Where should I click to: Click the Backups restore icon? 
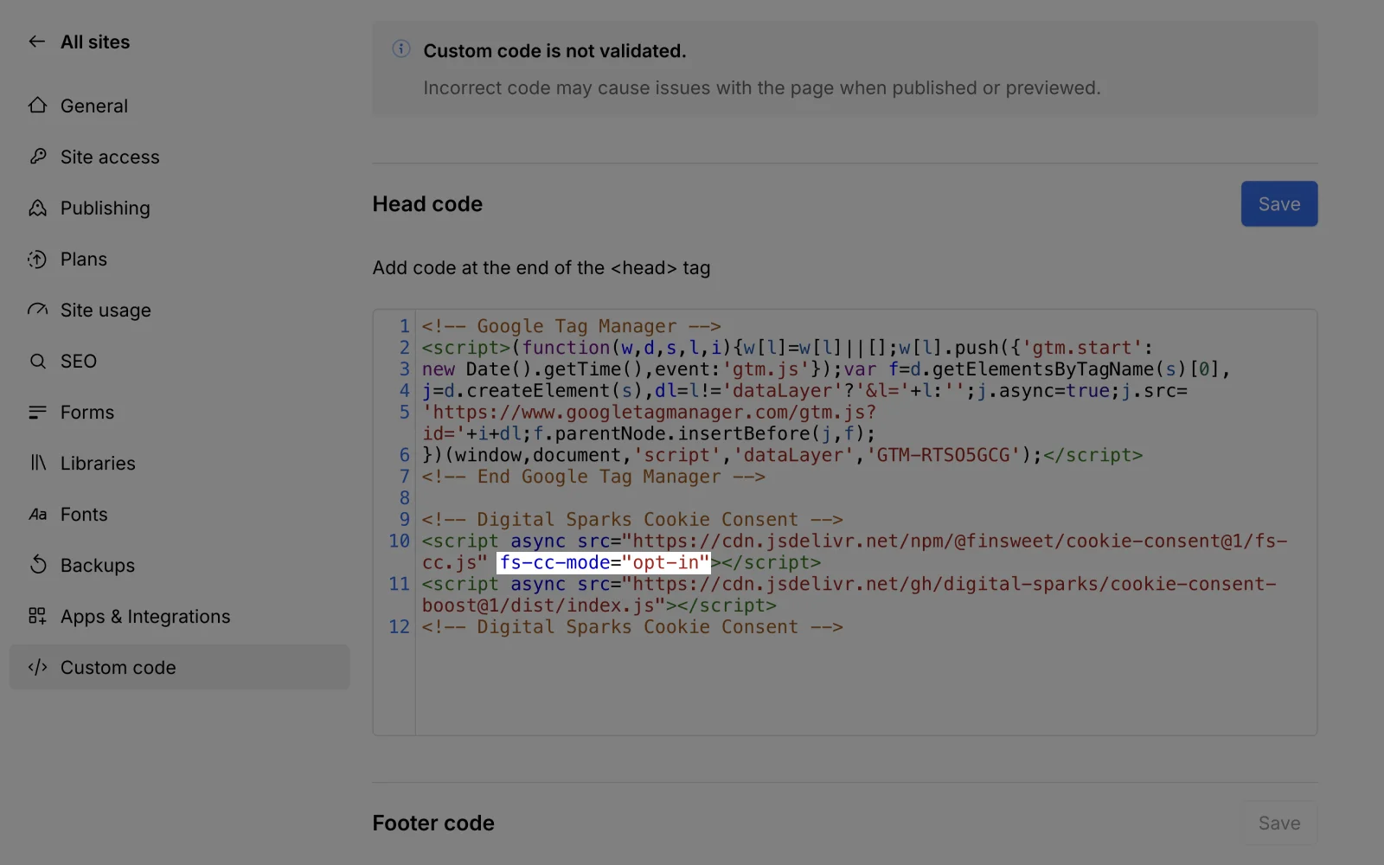pos(37,565)
